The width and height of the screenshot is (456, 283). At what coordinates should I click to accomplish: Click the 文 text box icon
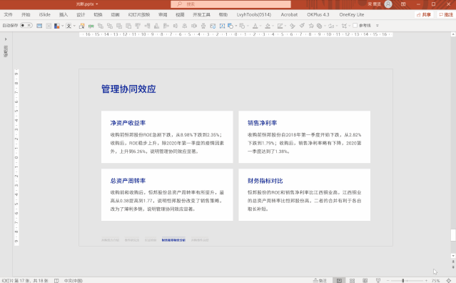click(x=69, y=26)
